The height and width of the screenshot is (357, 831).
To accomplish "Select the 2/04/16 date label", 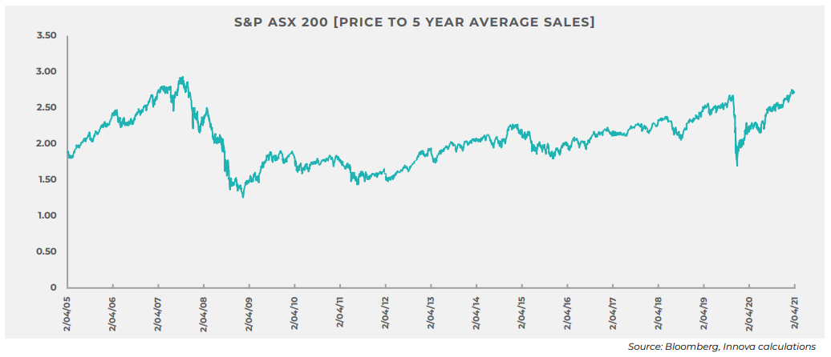I will tap(567, 311).
